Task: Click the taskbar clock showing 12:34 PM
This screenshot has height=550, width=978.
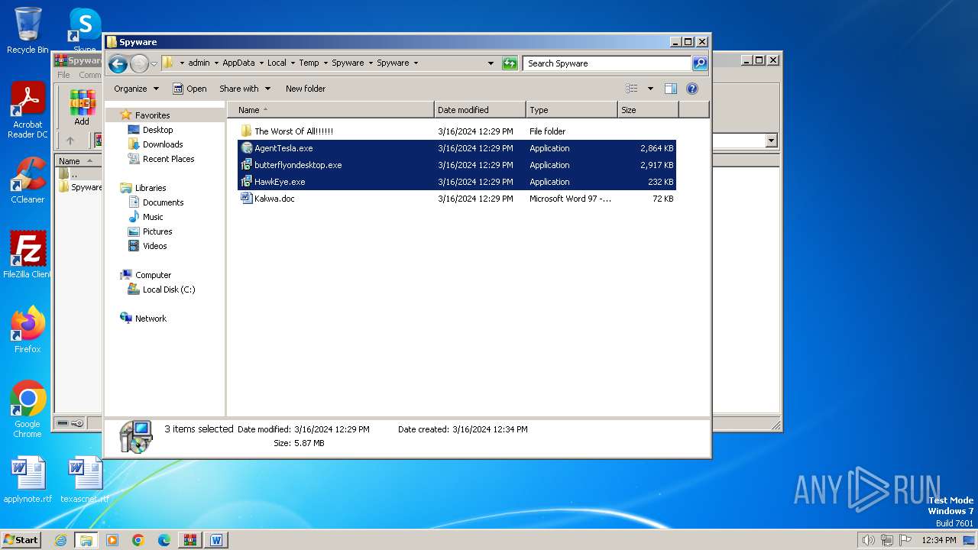Action: pyautogui.click(x=938, y=540)
